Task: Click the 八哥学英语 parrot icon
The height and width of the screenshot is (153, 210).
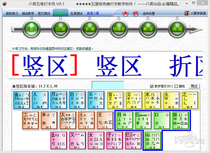Action: tap(187, 13)
